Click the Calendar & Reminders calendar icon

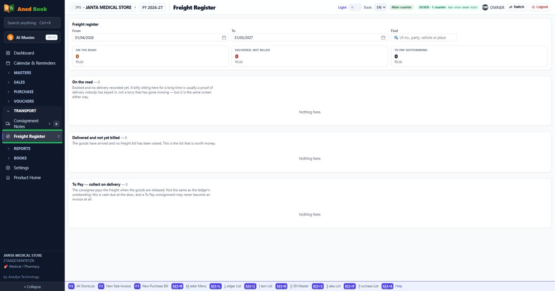click(x=8, y=63)
